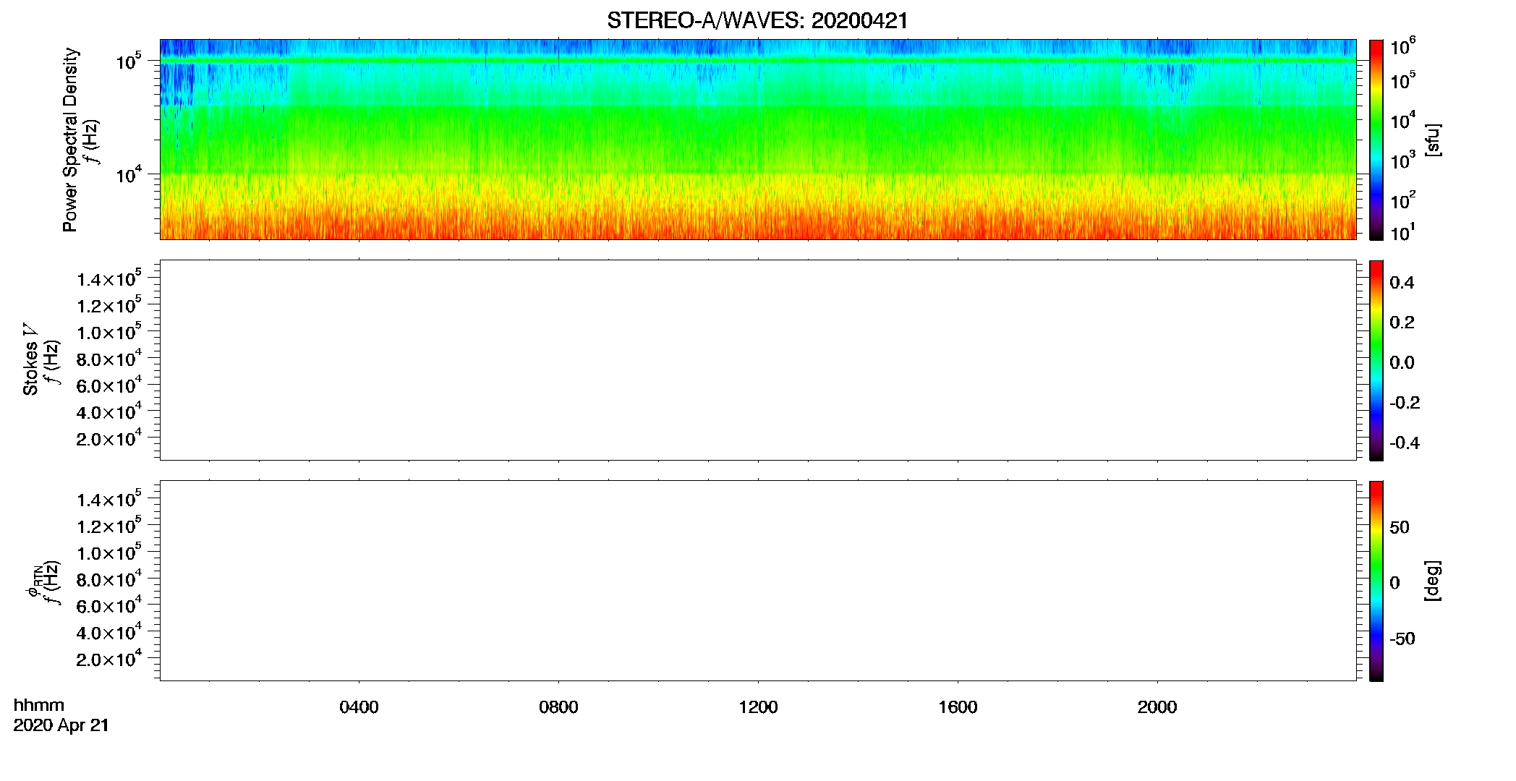The image size is (1516, 781).
Task: Click the Stokes V axis label
Action: [30, 359]
